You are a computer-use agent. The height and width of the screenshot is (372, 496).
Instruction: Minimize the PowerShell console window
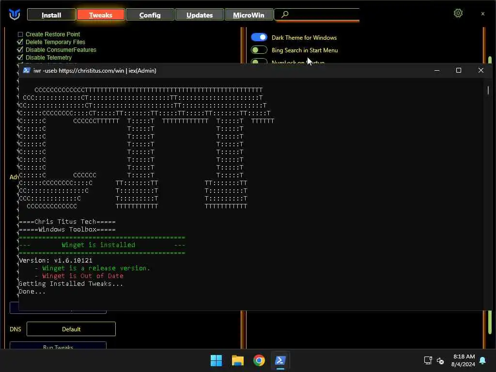coord(437,70)
